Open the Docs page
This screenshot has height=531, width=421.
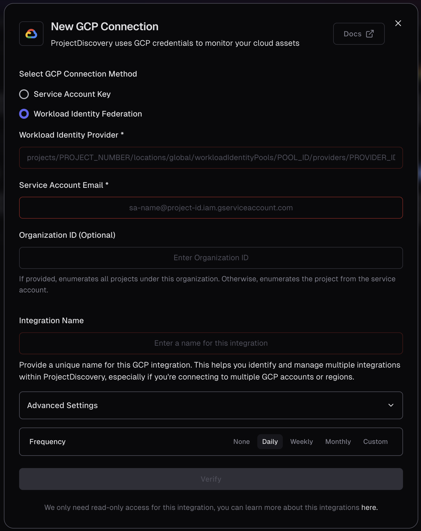[359, 34]
